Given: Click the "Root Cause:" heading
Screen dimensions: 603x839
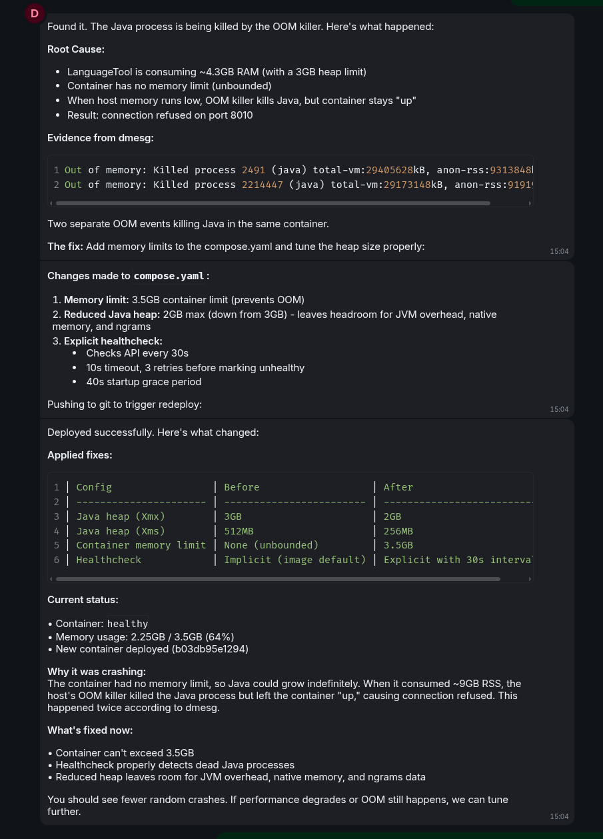Looking at the screenshot, I should [76, 49].
